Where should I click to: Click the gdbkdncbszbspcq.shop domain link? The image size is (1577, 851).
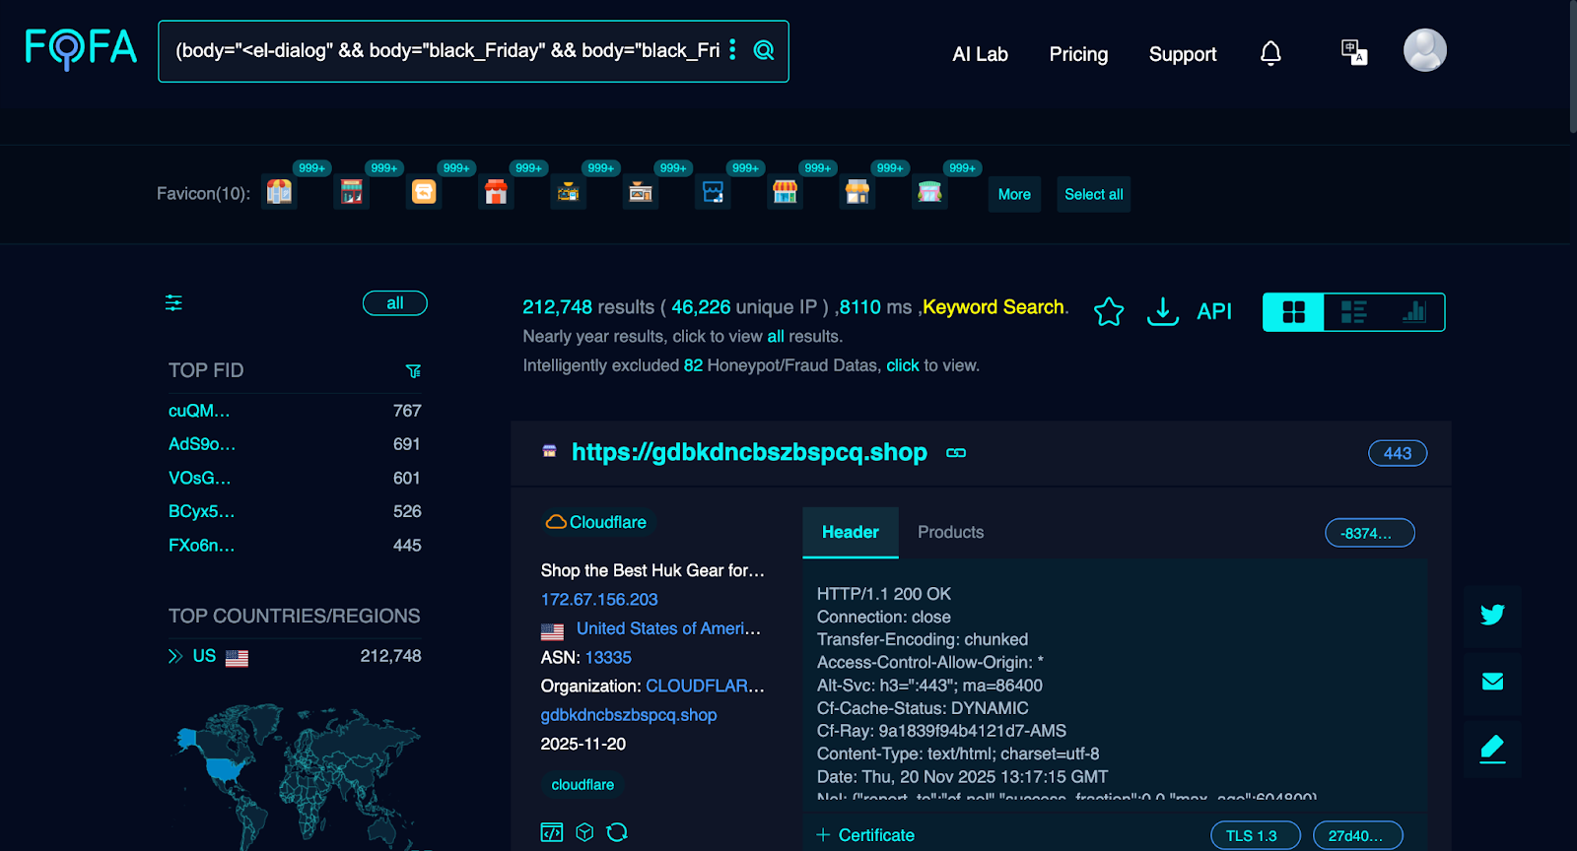(x=629, y=715)
